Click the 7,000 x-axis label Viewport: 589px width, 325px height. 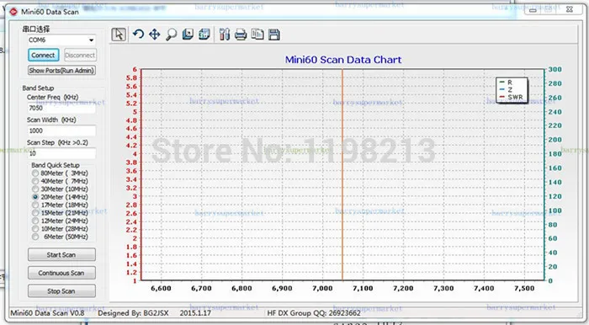[x=322, y=288]
